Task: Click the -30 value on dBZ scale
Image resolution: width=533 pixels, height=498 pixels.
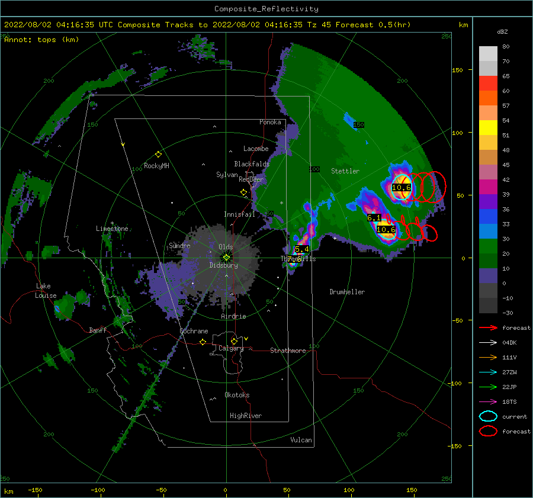Action: [x=508, y=313]
